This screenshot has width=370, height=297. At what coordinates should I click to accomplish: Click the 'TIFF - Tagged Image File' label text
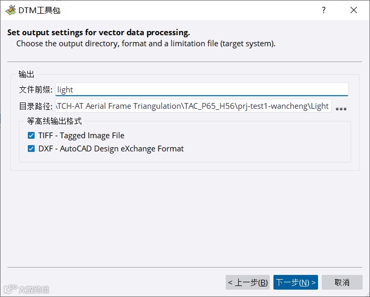81,136
